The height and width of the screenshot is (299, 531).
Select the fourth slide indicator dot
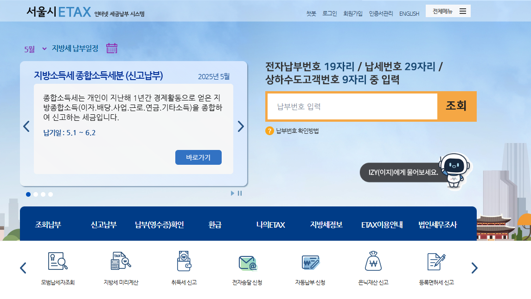(x=51, y=194)
